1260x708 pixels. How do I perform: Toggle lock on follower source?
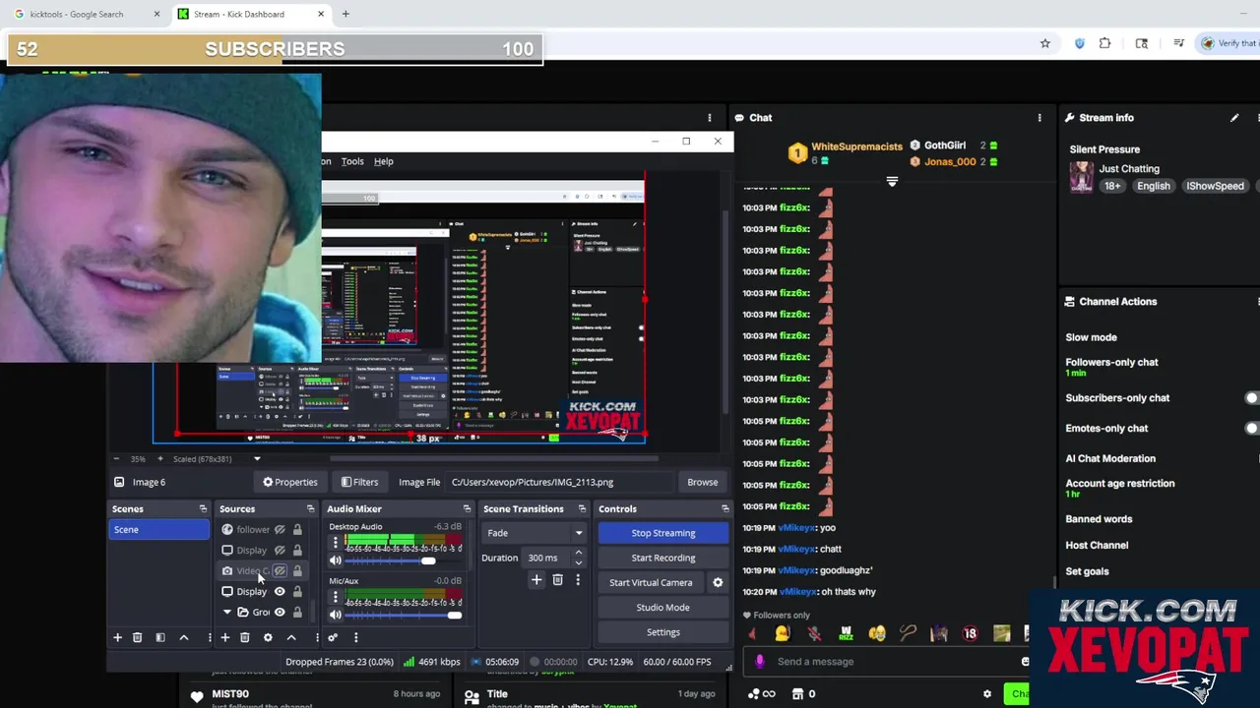(x=297, y=530)
